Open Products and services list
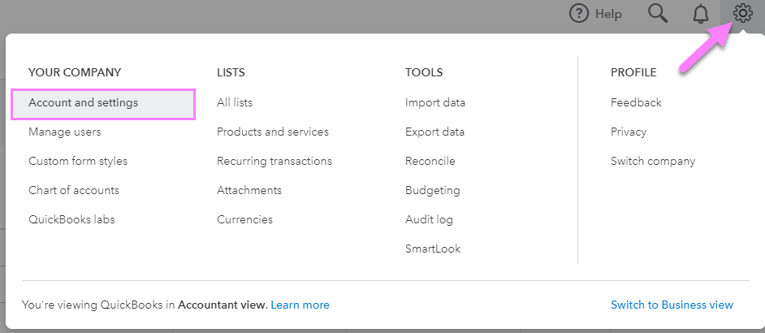Image resolution: width=765 pixels, height=333 pixels. tap(273, 132)
